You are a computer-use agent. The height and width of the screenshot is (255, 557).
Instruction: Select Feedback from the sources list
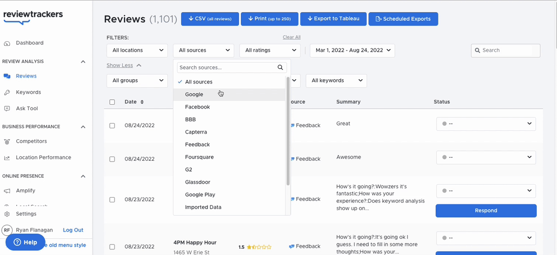[x=229, y=144]
